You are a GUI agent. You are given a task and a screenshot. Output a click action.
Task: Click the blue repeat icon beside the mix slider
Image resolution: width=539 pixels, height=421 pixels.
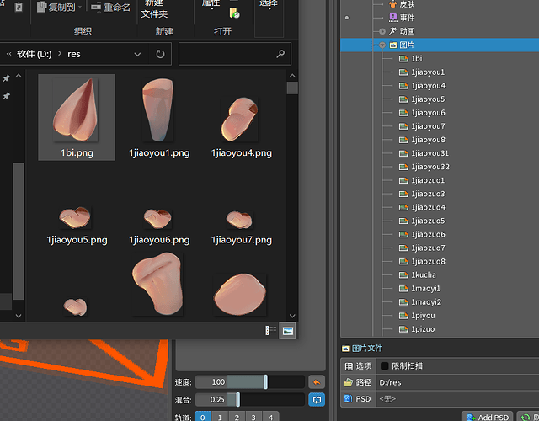[317, 400]
